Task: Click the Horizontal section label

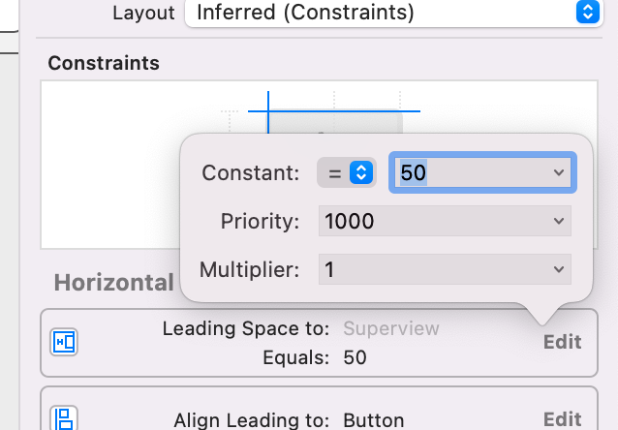Action: coord(113,283)
